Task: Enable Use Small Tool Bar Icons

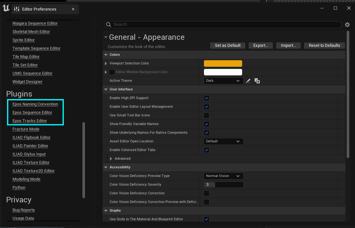Action: (x=207, y=115)
